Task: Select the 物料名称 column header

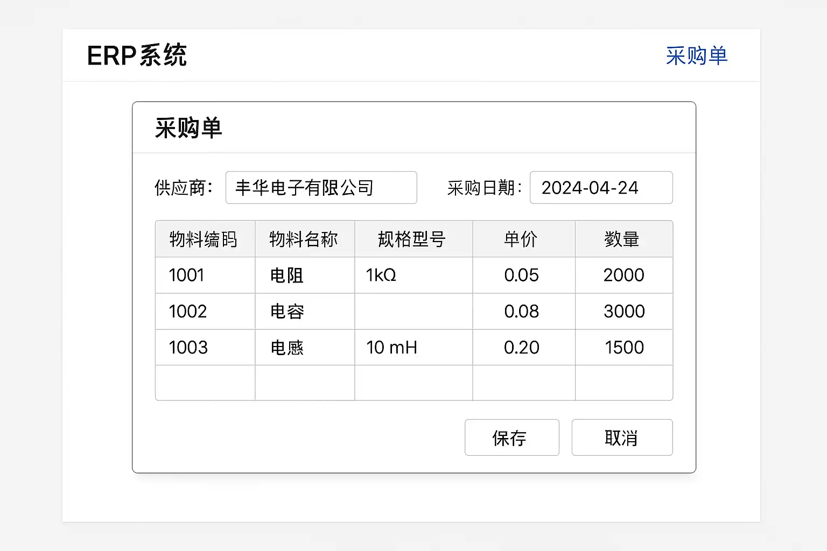Action: (305, 239)
